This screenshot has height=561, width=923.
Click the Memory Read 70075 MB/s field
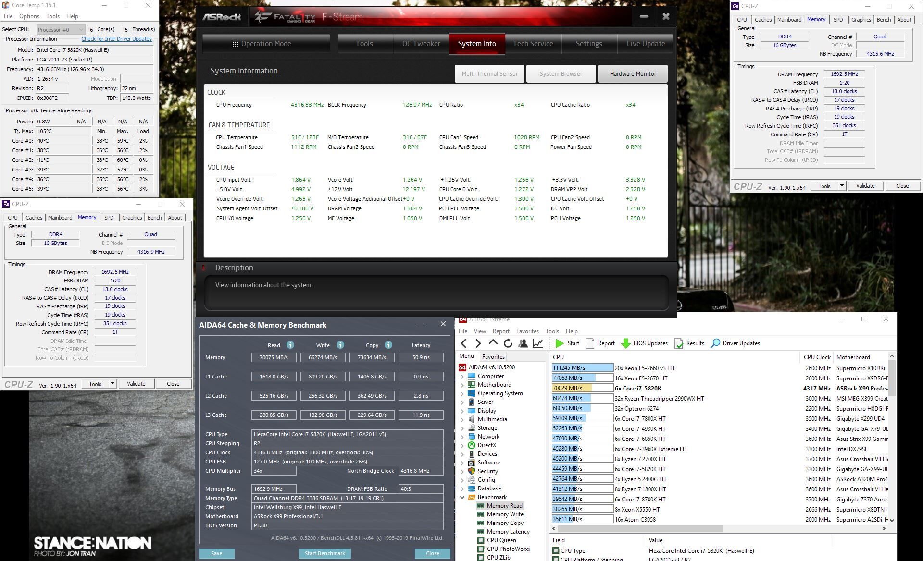[x=274, y=357]
